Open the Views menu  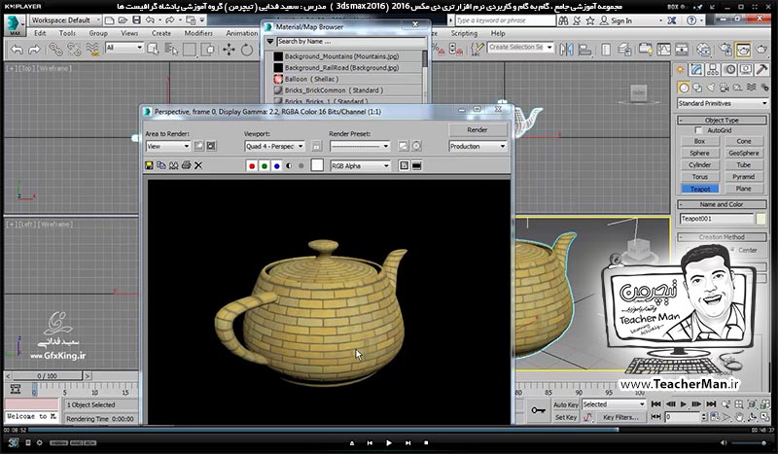point(129,33)
